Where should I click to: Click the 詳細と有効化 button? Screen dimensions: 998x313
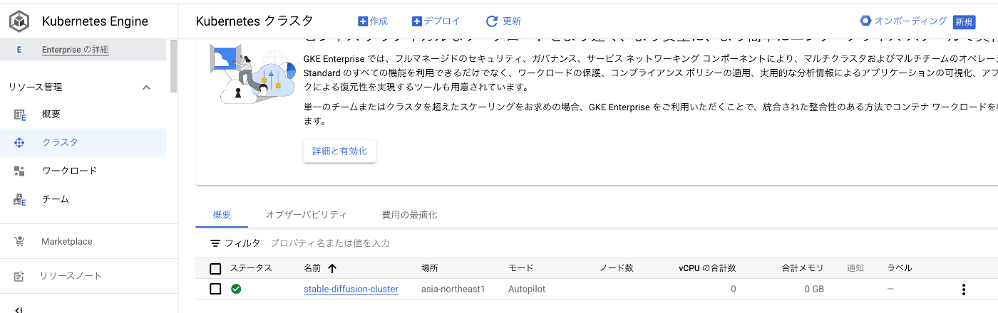click(339, 152)
